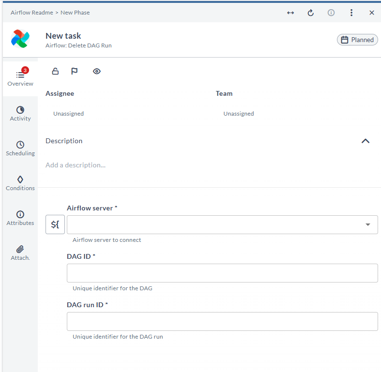Open the Attach. attachments tab
Screen dimensions: 381x372
coord(20,253)
